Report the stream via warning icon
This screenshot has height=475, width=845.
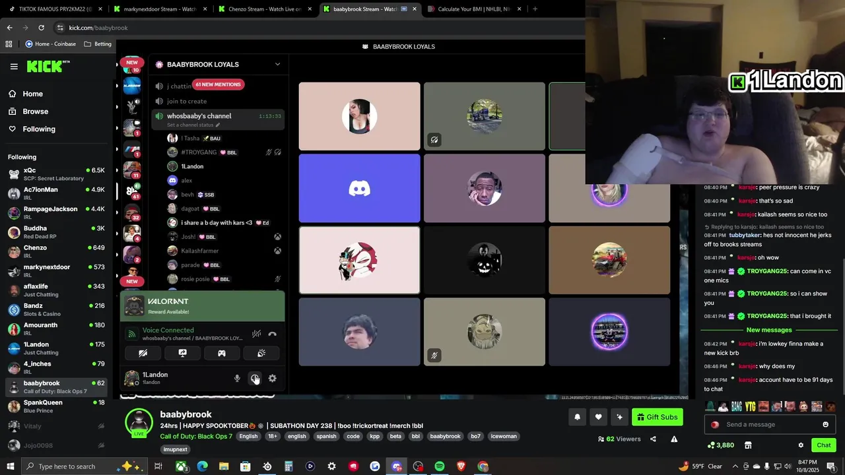(674, 439)
